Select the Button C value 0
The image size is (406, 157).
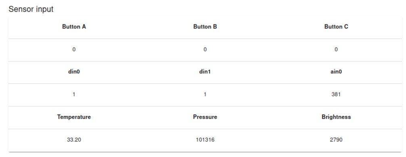pyautogui.click(x=336, y=50)
